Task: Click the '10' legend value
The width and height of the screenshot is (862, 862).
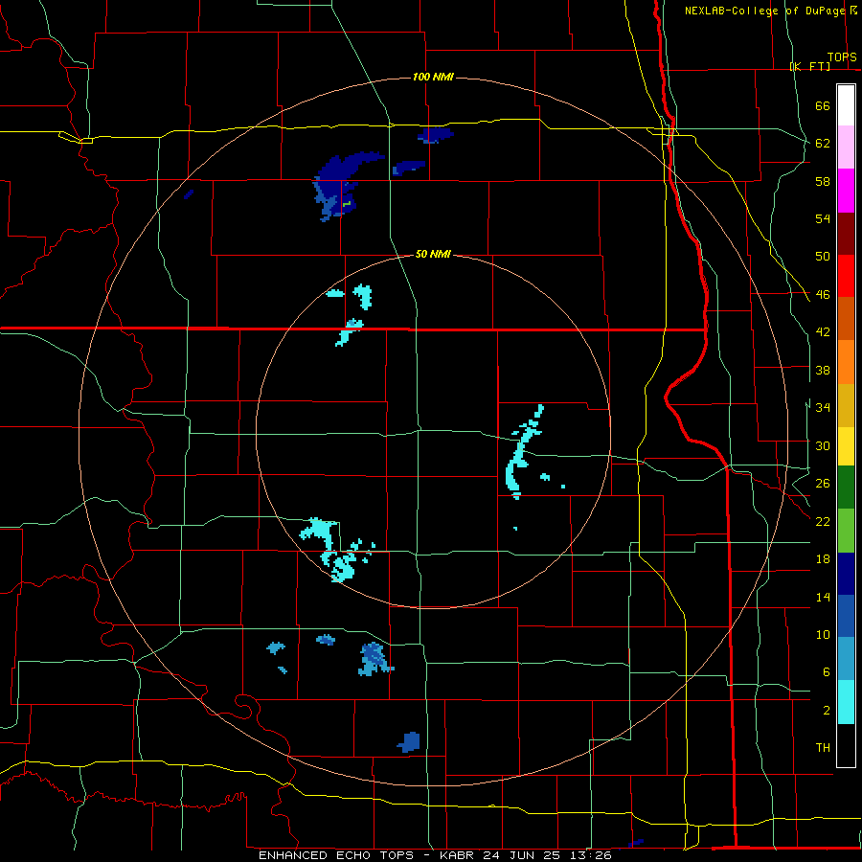Action: (823, 635)
